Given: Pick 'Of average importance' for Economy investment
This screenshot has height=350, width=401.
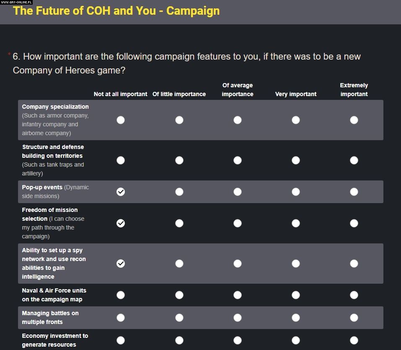Looking at the screenshot, I should pyautogui.click(x=238, y=340).
